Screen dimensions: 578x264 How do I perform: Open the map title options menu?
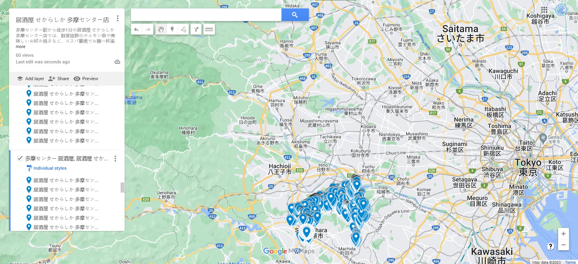118,19
